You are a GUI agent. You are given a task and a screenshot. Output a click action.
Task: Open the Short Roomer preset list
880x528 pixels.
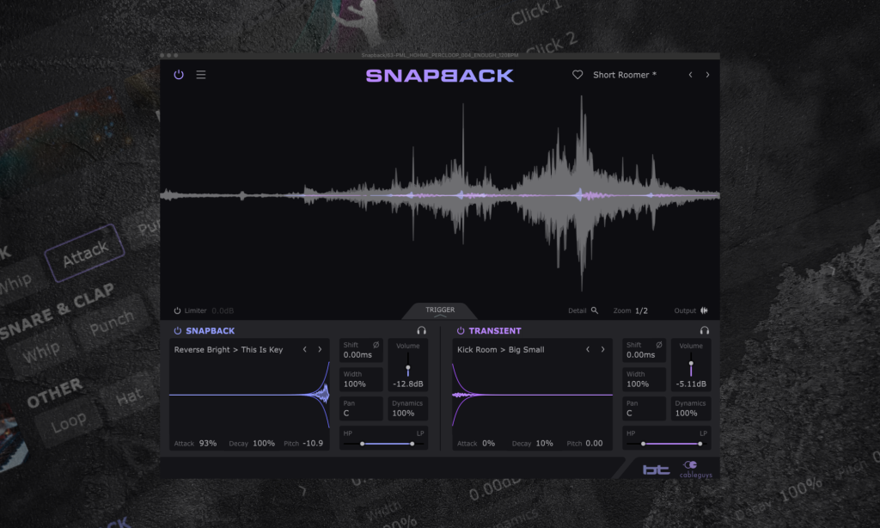click(x=624, y=75)
